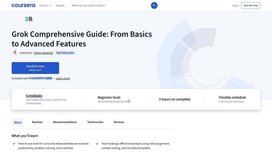Click the 'Flexible schedule' heading

[x=232, y=97]
